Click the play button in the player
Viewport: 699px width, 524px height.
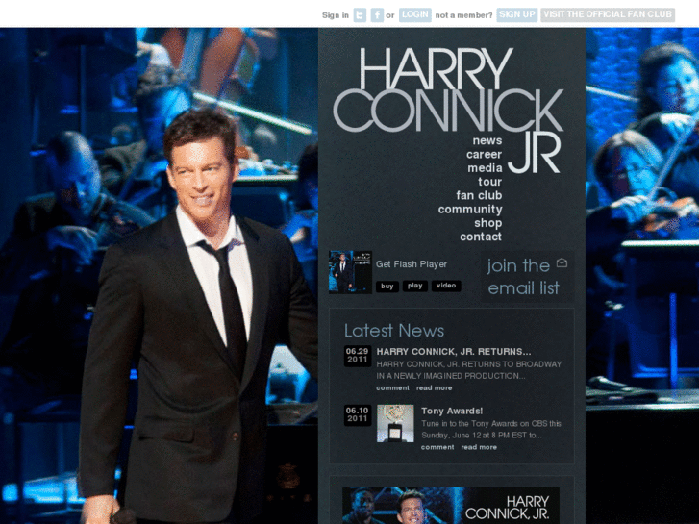click(x=415, y=286)
